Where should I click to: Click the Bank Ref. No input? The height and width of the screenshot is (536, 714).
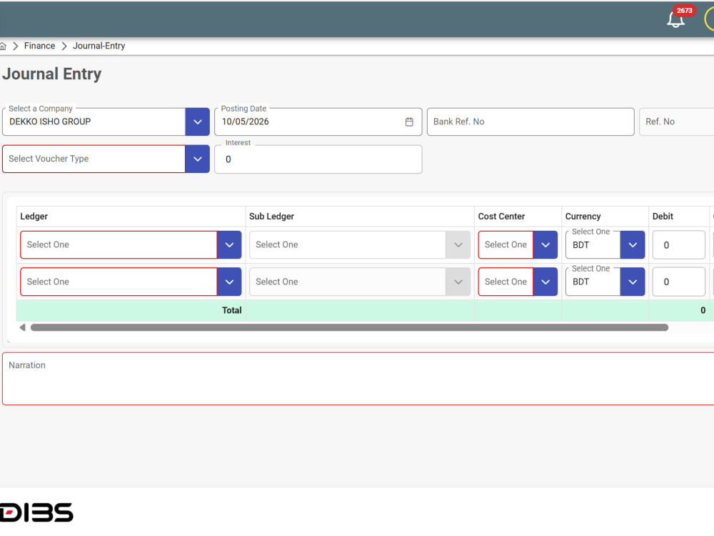point(531,121)
